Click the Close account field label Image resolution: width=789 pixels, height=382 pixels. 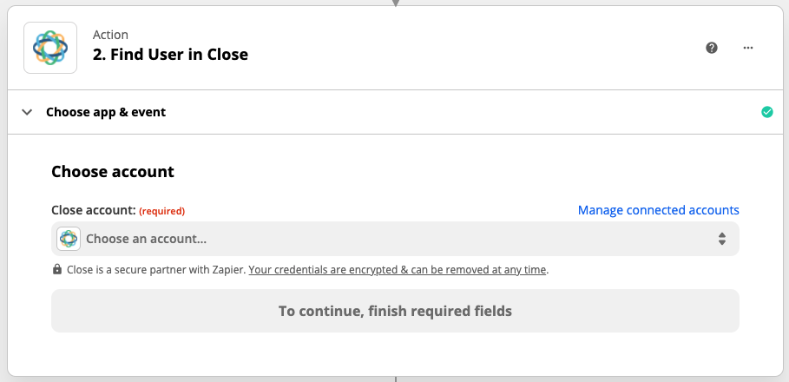[94, 210]
